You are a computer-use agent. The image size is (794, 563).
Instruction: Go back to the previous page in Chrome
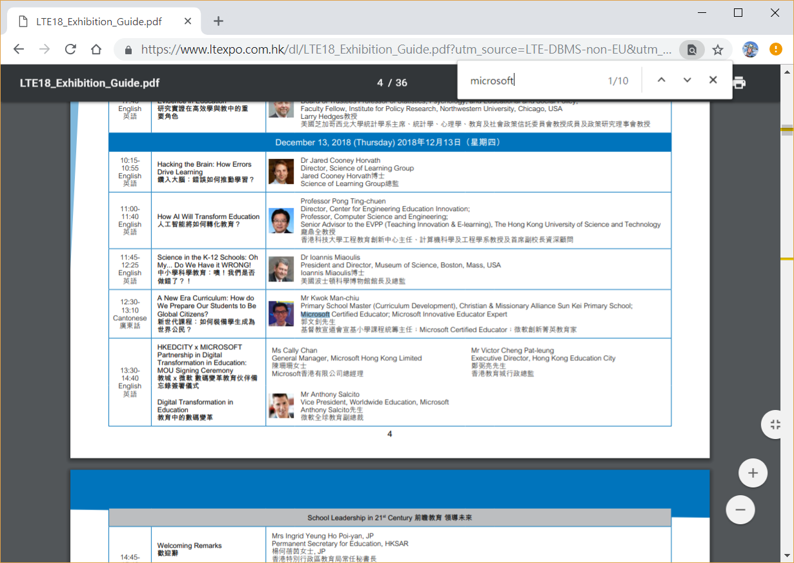click(x=19, y=50)
